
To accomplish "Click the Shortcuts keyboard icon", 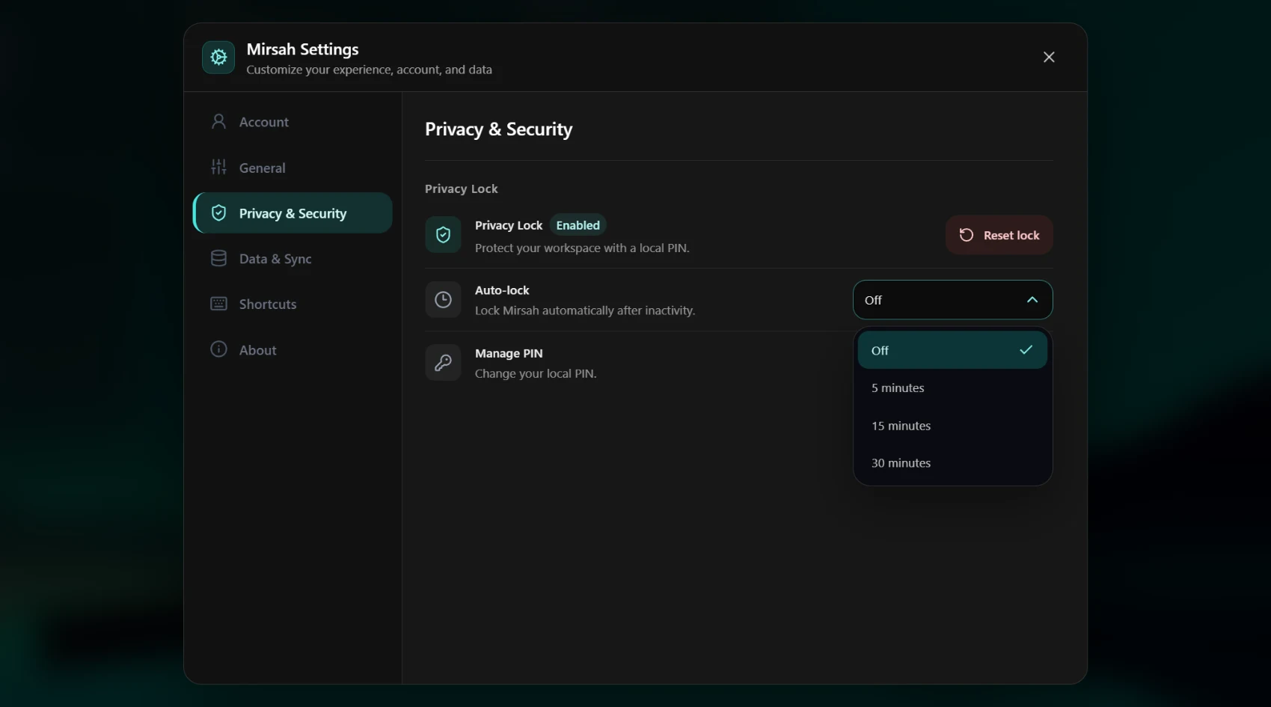I will pyautogui.click(x=218, y=304).
